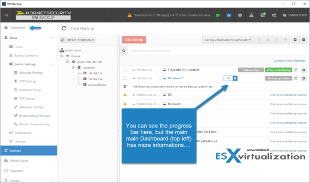Click schedule calendar icon for TinyVM01-GUI-vladtest
Image resolution: width=310 pixels, height=183 pixels.
coord(295,70)
